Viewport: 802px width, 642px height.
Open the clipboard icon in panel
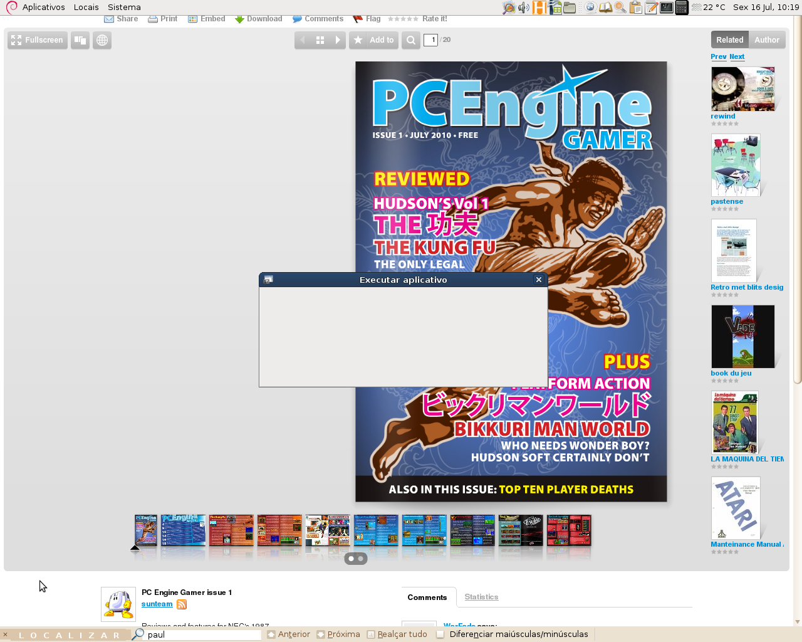point(636,8)
